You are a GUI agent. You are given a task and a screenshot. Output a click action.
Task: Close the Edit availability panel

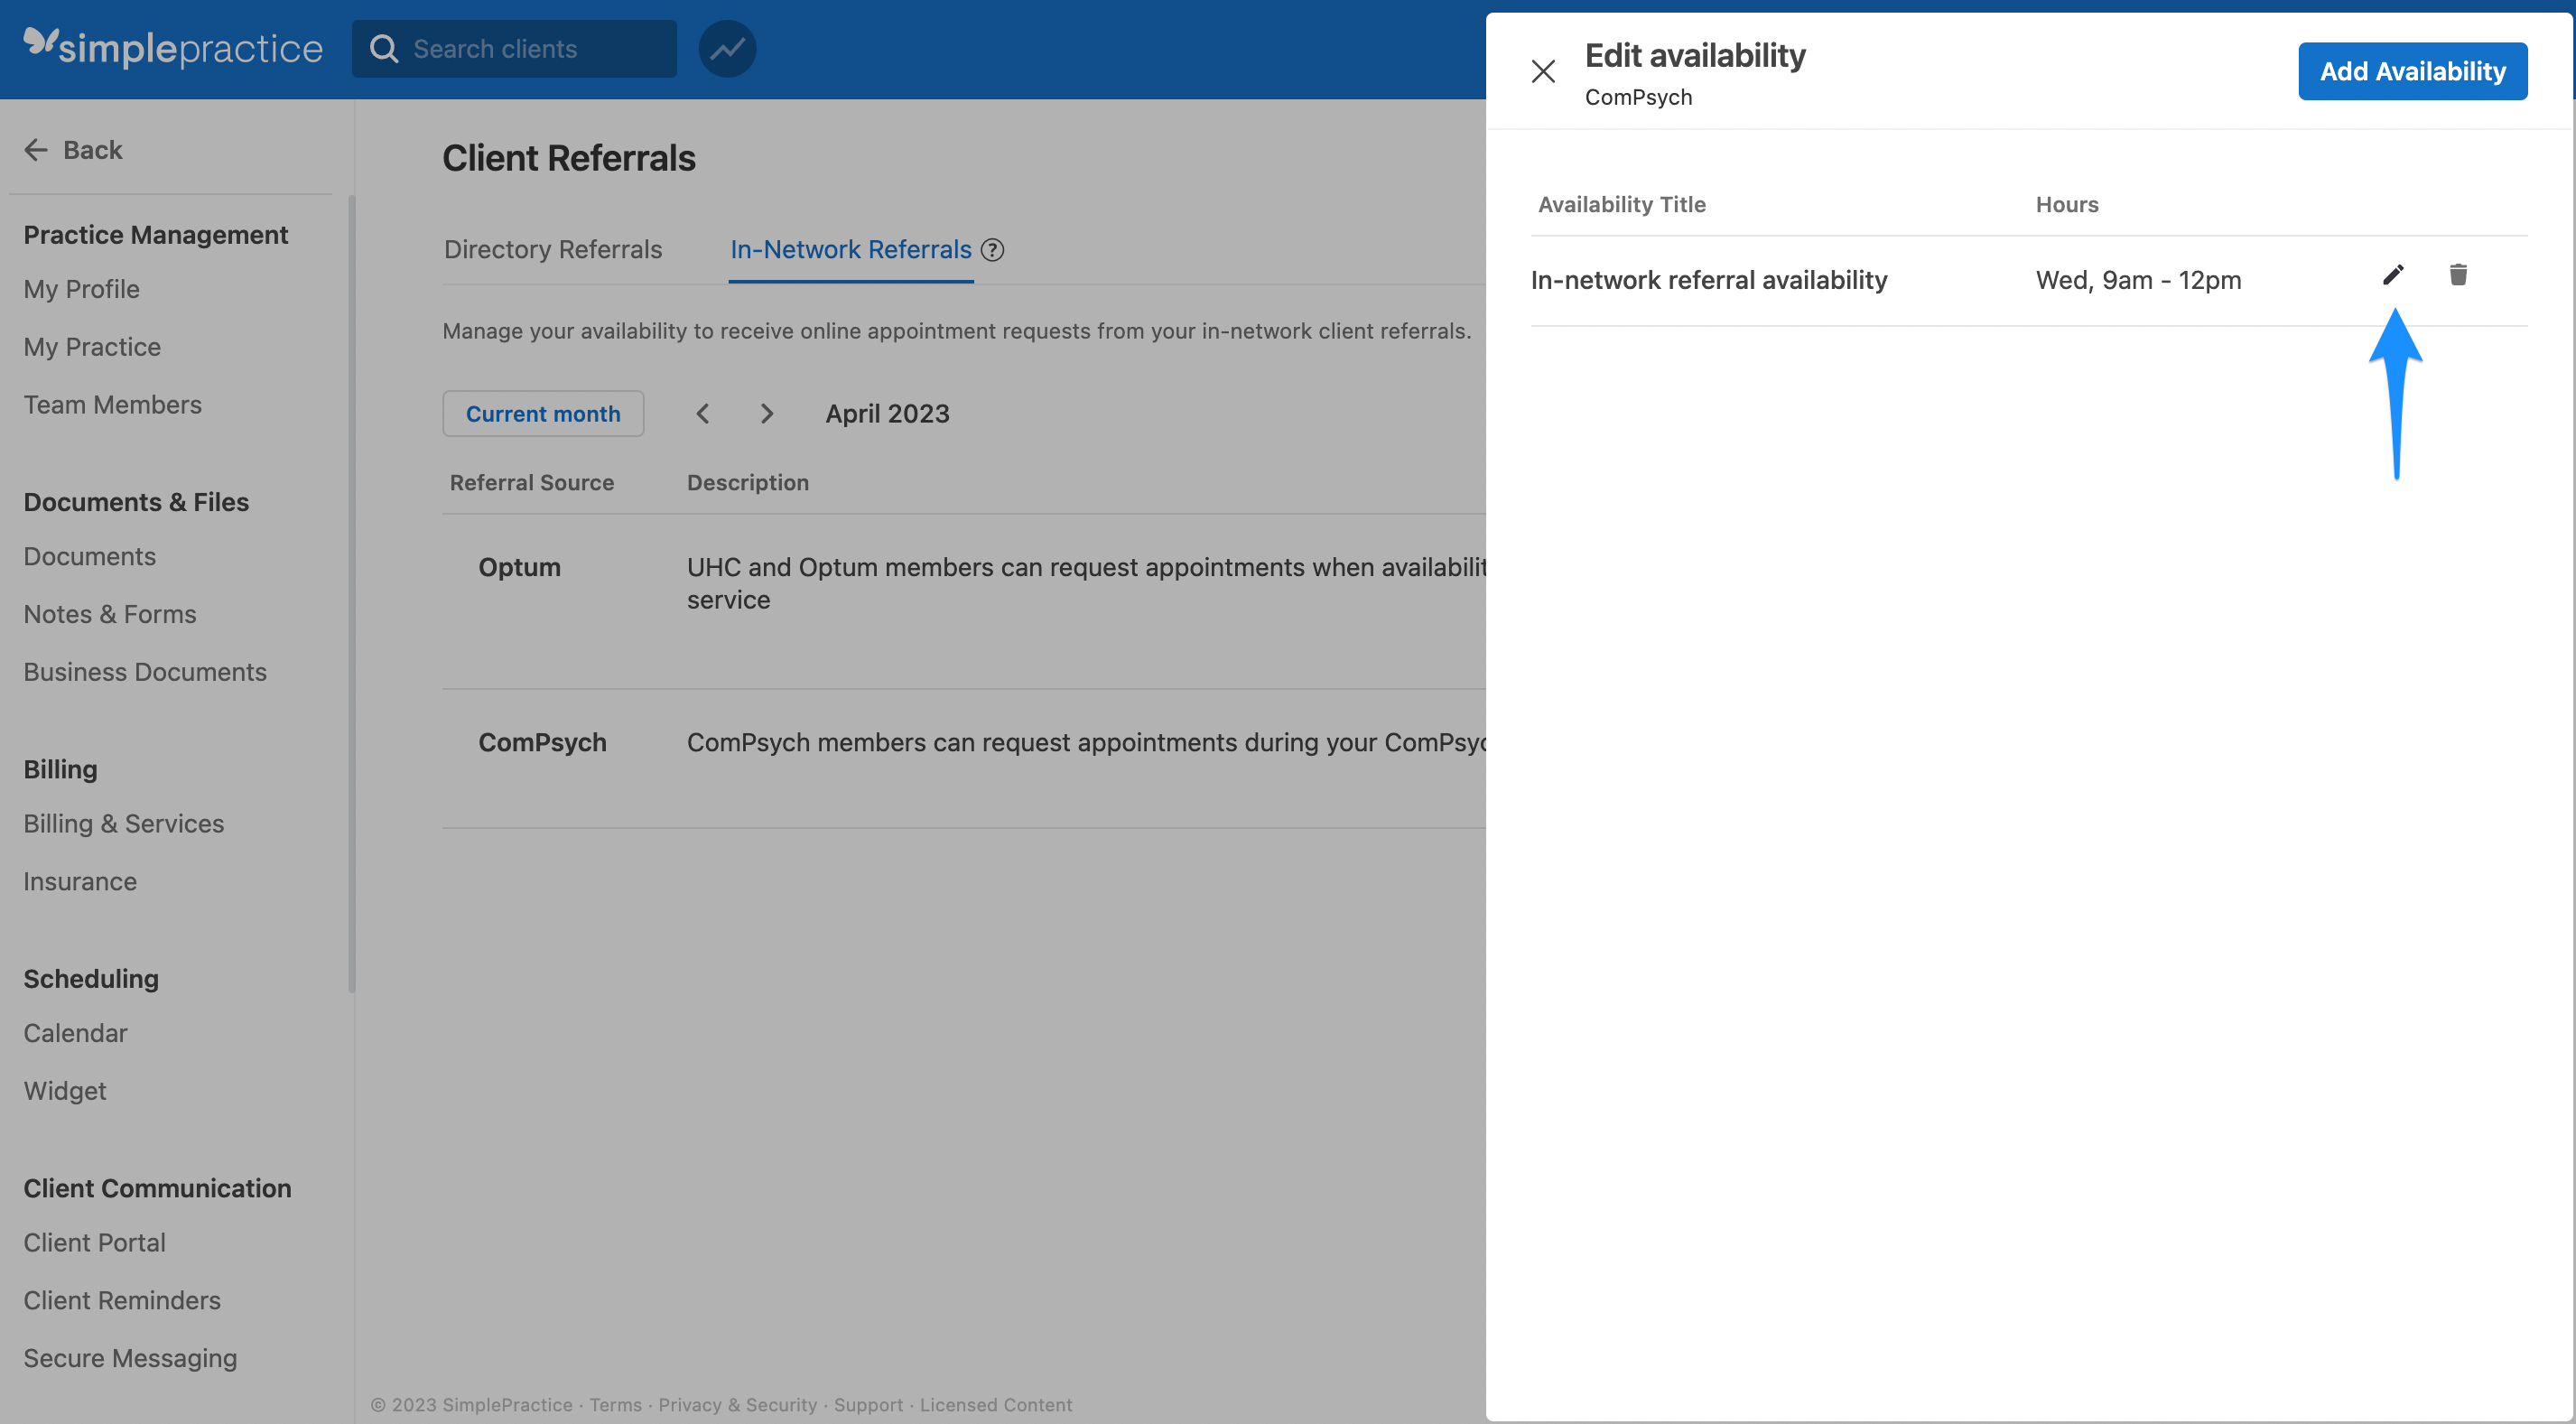[x=1543, y=71]
